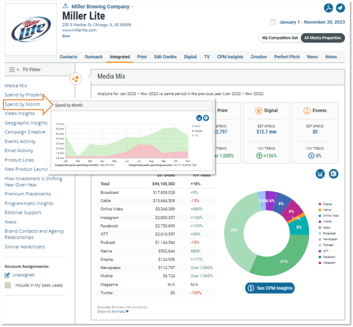The width and height of the screenshot is (353, 327).
Task: Open Programmatic Insights sidebar link
Action: [29, 203]
